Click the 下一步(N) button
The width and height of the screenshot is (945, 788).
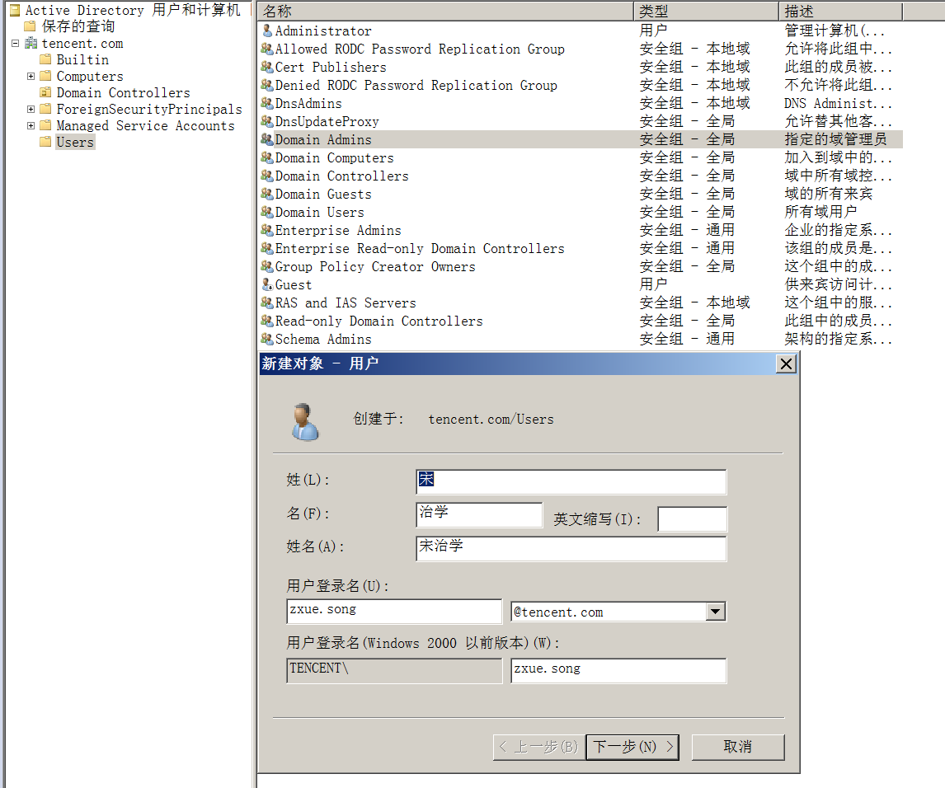tap(632, 747)
